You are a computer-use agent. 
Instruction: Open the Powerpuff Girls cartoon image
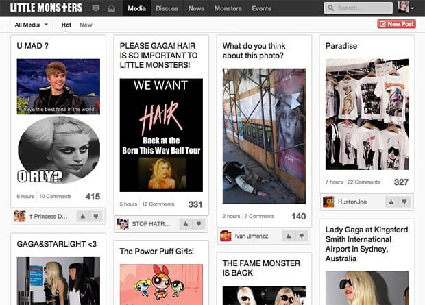tap(161, 284)
